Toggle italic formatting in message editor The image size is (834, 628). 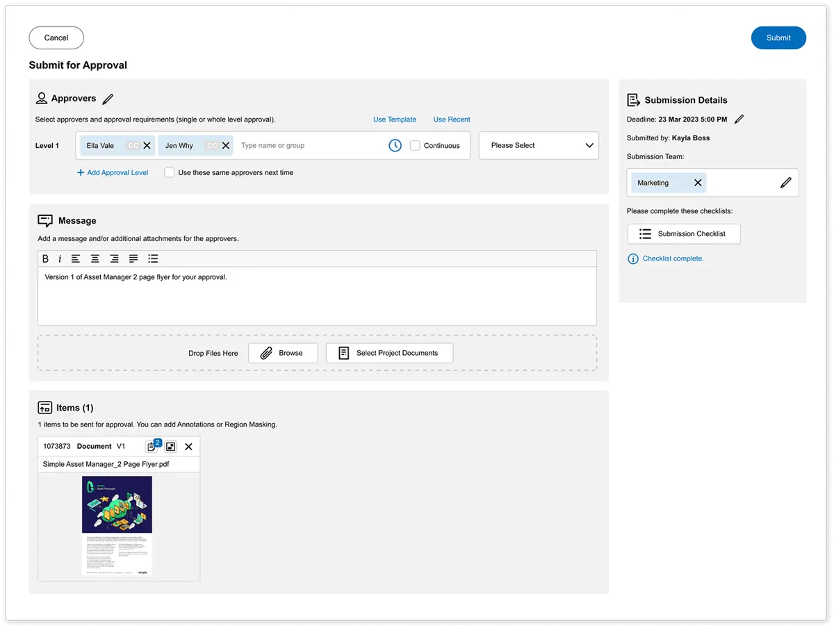[60, 258]
